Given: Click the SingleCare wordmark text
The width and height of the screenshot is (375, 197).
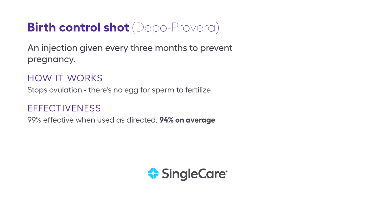Looking at the screenshot, I should 193,174.
